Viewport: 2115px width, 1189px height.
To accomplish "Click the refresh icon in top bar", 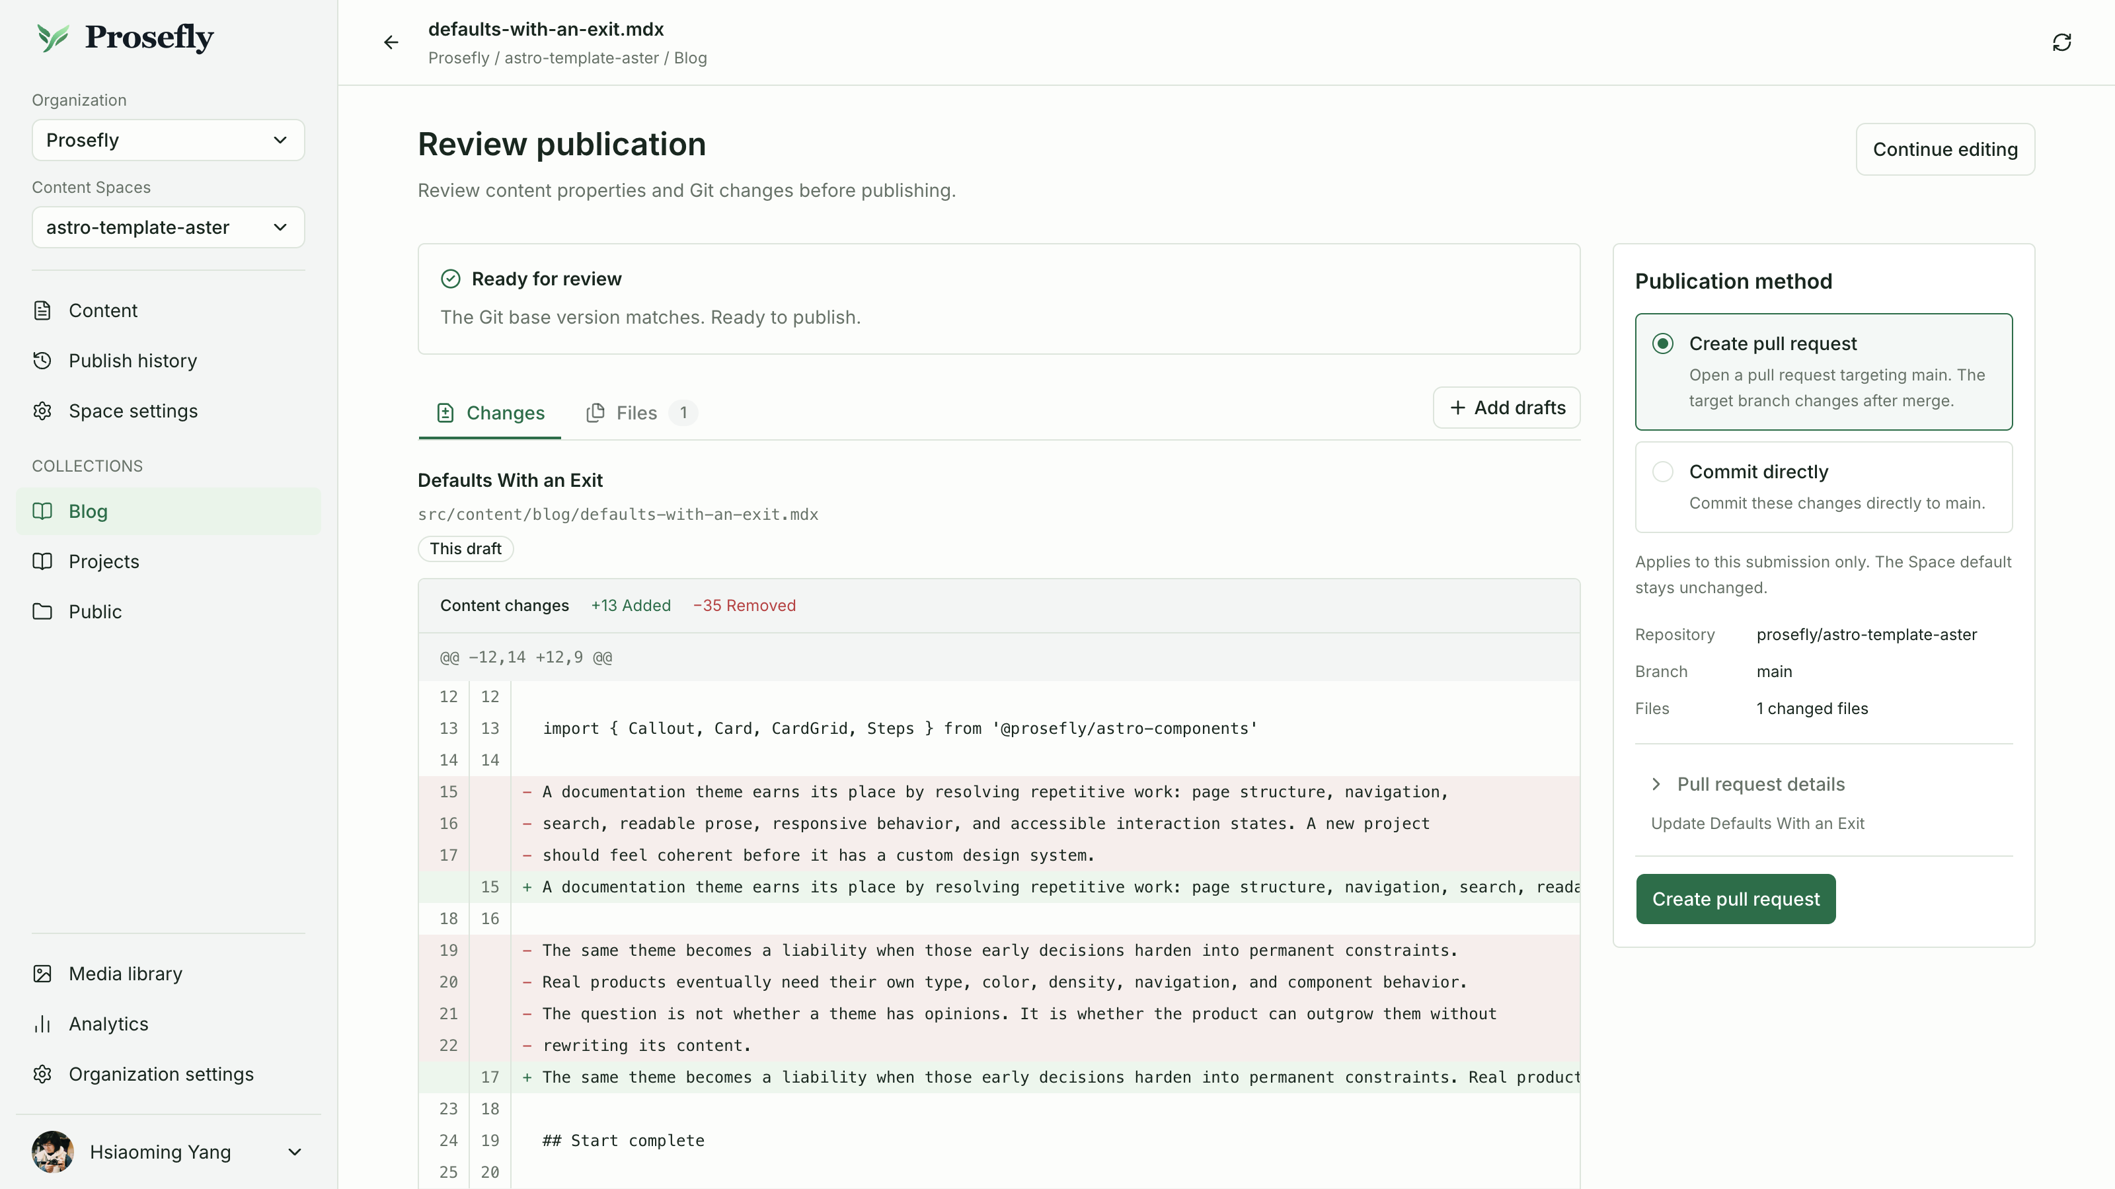I will (x=2061, y=42).
